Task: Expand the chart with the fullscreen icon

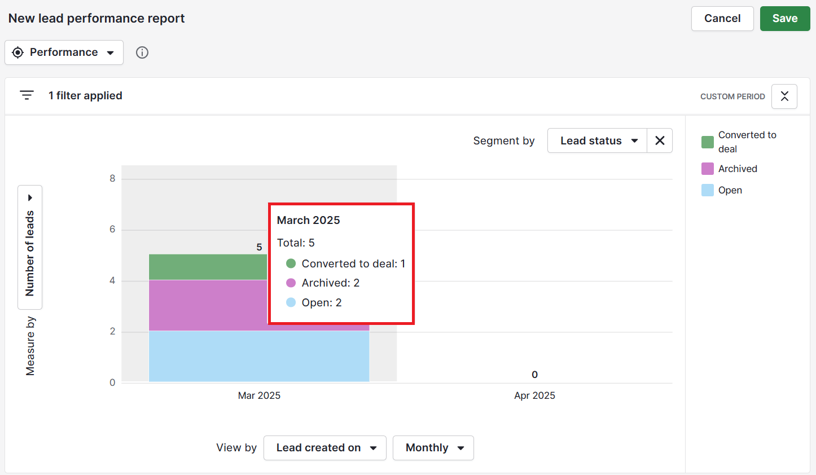Action: (x=784, y=96)
